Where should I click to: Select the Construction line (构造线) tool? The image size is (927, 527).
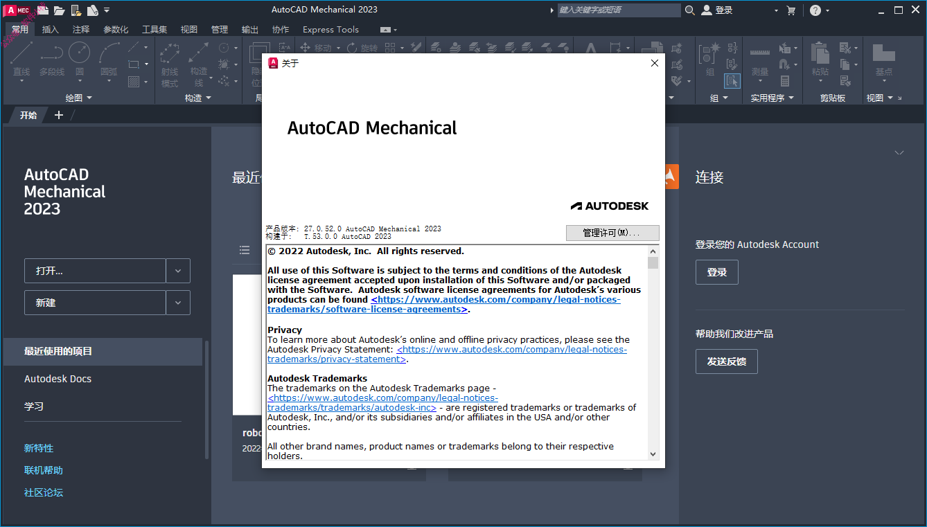tap(199, 64)
